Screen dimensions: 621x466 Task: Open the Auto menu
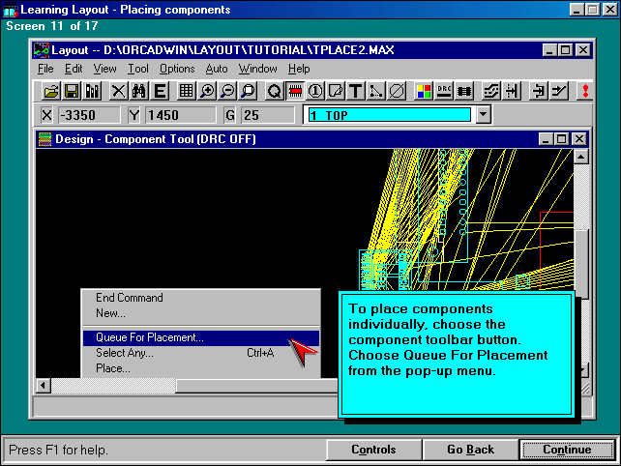217,69
